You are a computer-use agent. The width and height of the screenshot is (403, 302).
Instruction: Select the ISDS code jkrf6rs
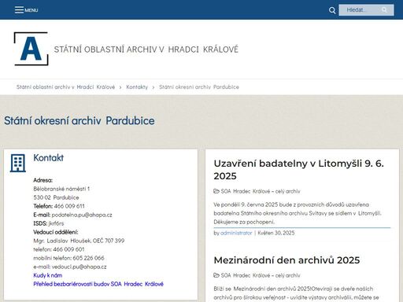tap(56, 223)
